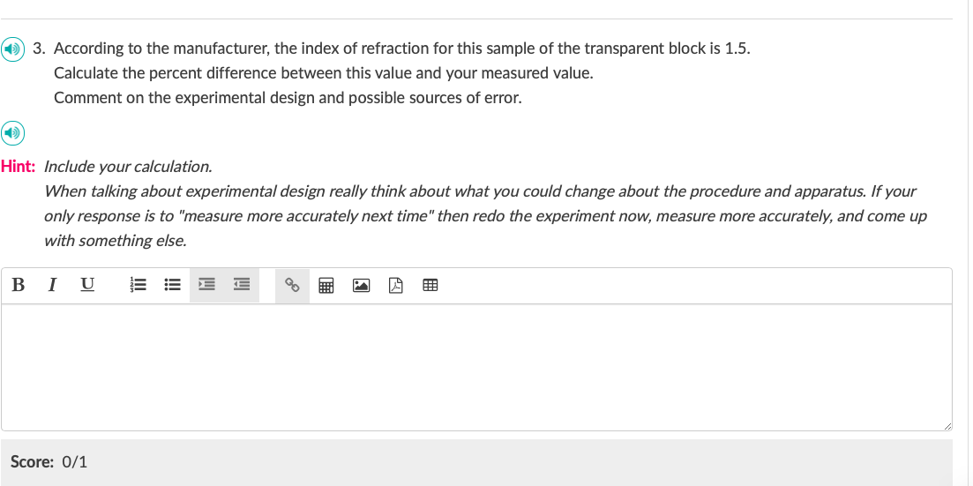Image resolution: width=973 pixels, height=486 pixels.
Task: Insert a bulleted list
Action: click(x=173, y=285)
